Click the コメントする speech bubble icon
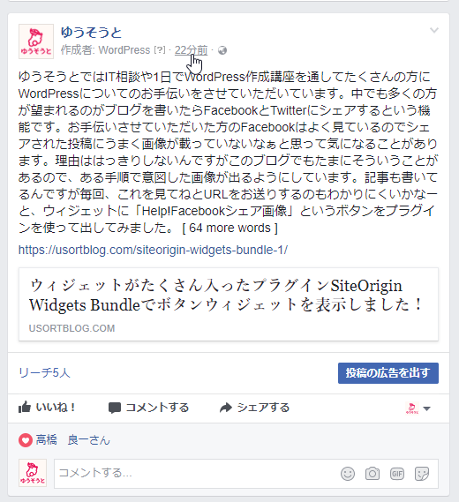This screenshot has width=459, height=502. pyautogui.click(x=115, y=408)
